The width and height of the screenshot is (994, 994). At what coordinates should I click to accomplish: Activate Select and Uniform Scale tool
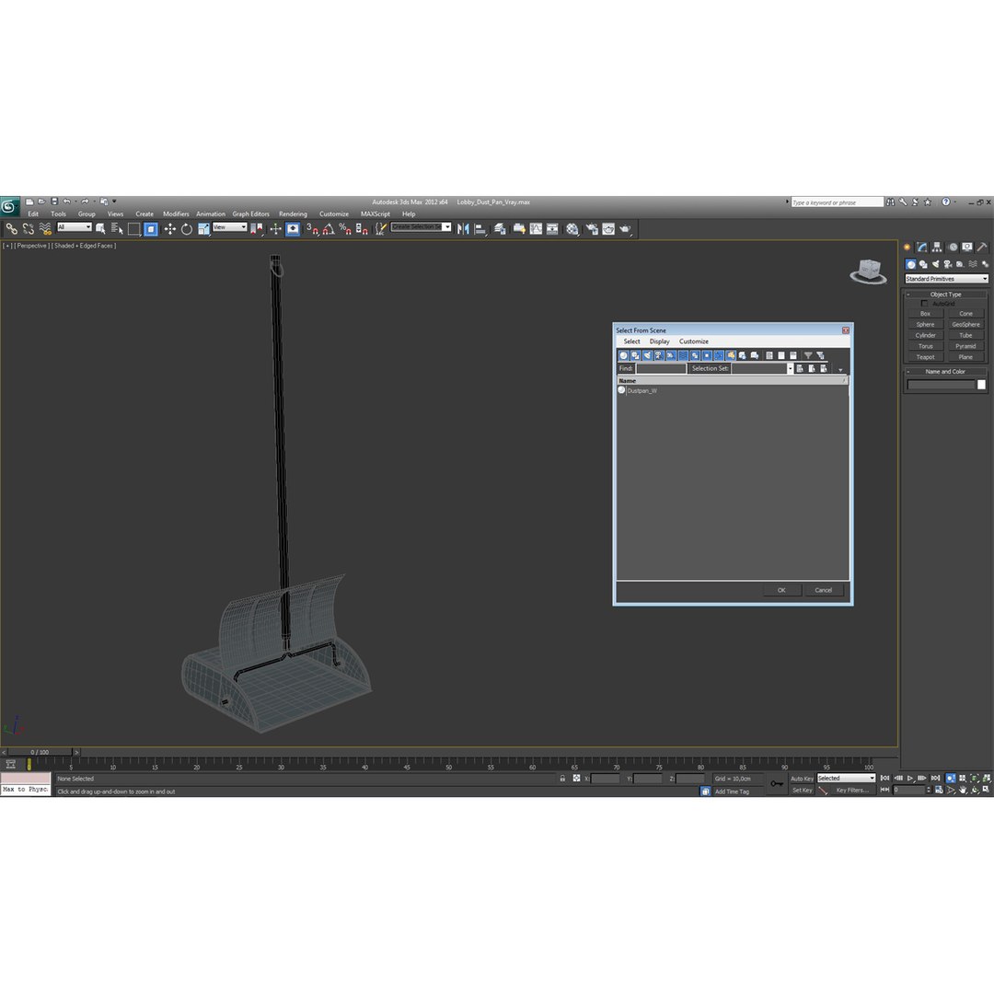tap(203, 229)
